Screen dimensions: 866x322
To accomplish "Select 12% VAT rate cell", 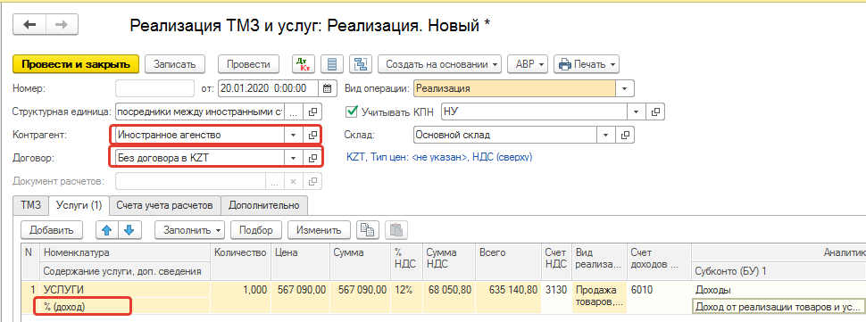I will 407,290.
